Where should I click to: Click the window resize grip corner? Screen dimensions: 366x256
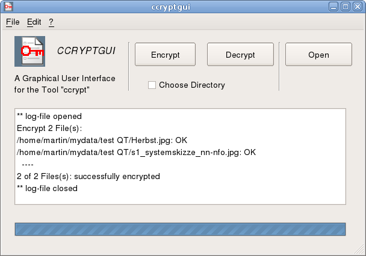(359, 249)
